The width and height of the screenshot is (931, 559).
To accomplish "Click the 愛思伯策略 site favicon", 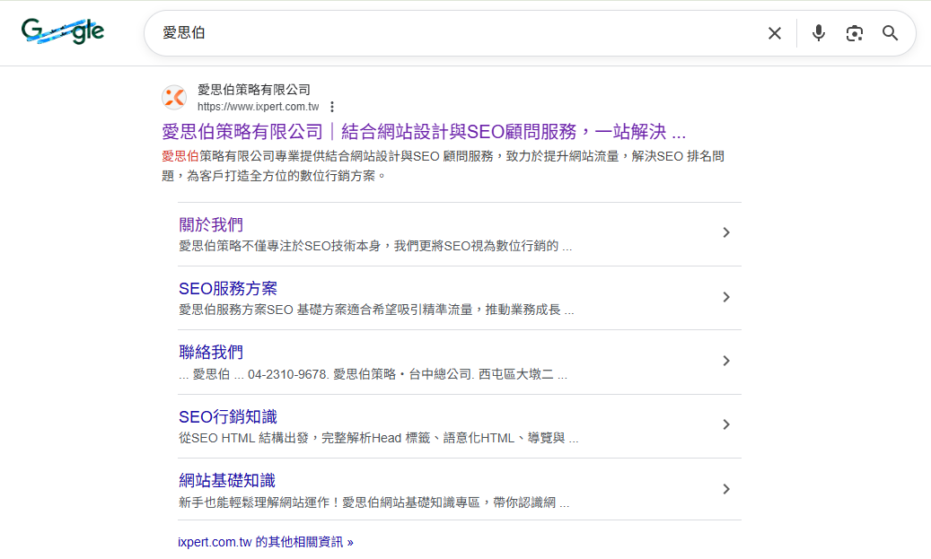I will 174,98.
